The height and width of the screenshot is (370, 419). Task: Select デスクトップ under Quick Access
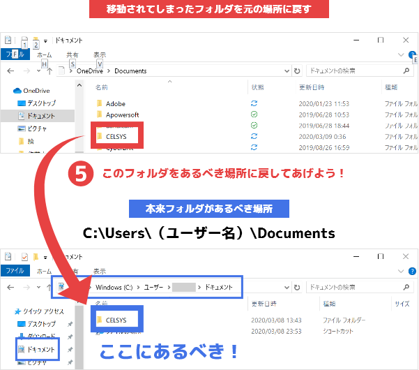click(37, 324)
